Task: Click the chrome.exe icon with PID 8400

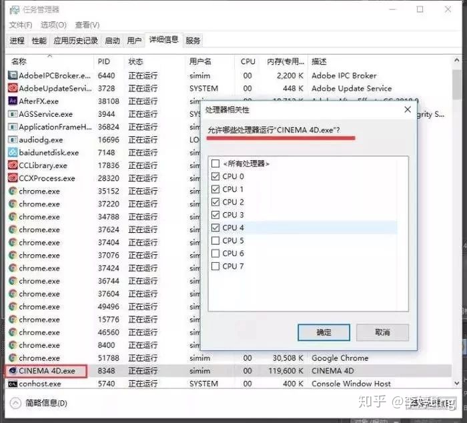Action: point(13,345)
